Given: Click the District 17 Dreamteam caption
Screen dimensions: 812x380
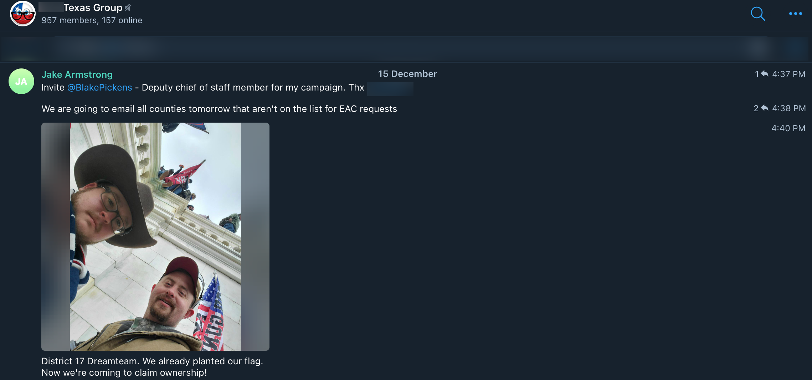Looking at the screenshot, I should (152, 367).
